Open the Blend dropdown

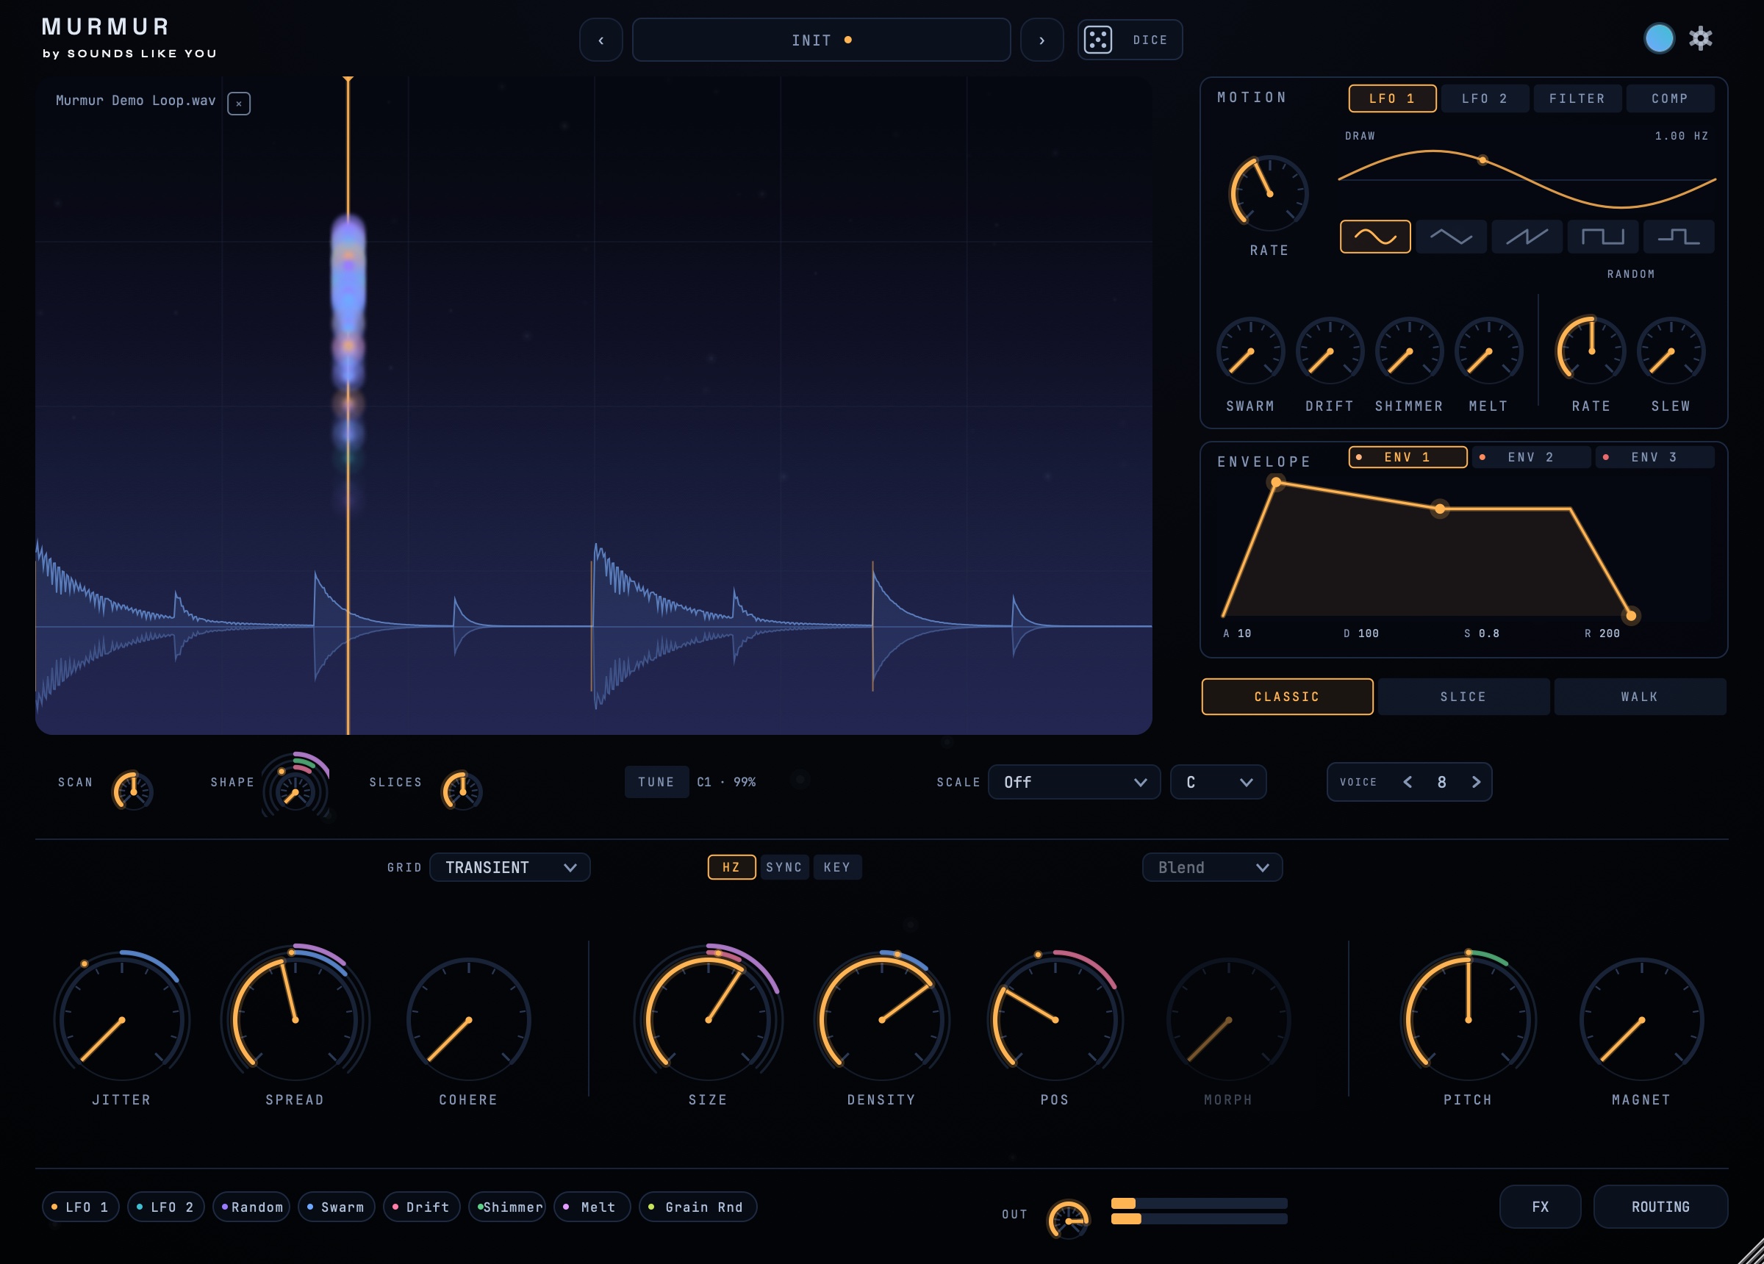pos(1212,866)
